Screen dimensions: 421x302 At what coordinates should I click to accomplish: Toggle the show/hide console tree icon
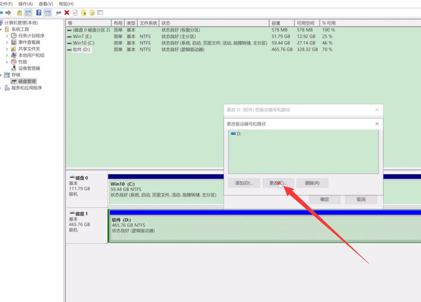click(x=28, y=13)
